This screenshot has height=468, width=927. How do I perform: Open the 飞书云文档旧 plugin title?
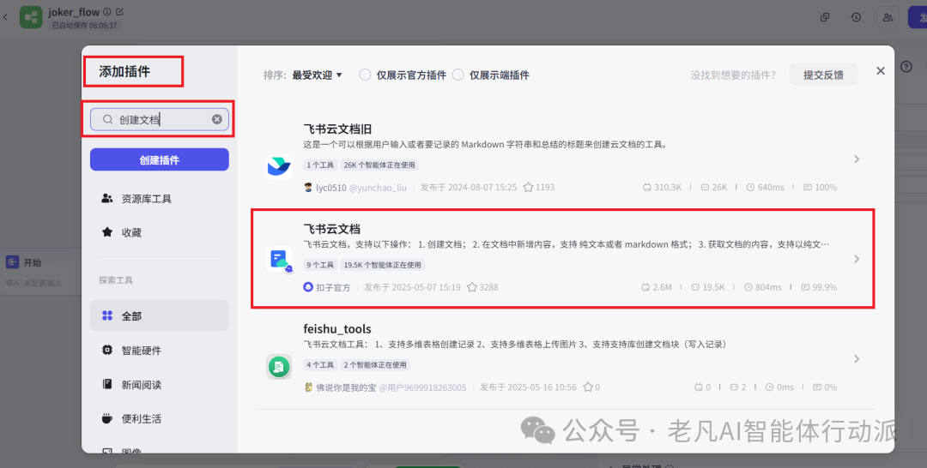pyautogui.click(x=337, y=129)
